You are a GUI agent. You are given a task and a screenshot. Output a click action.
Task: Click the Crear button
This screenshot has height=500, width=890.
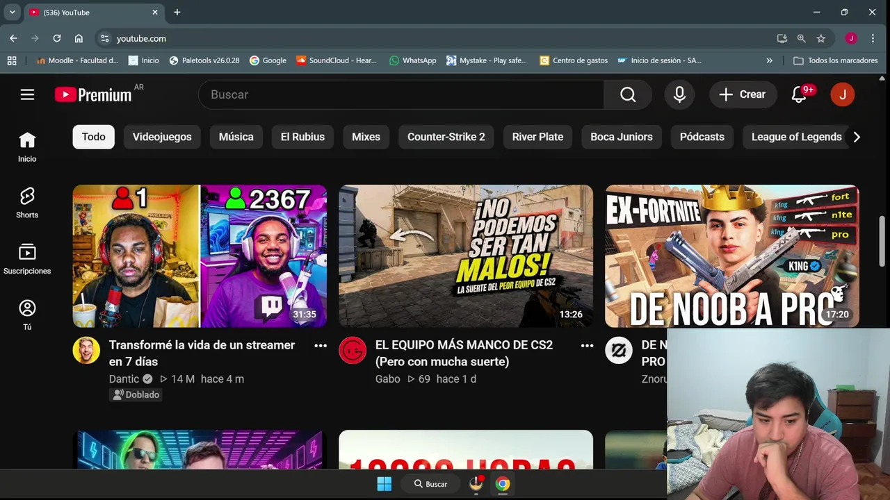tap(743, 94)
